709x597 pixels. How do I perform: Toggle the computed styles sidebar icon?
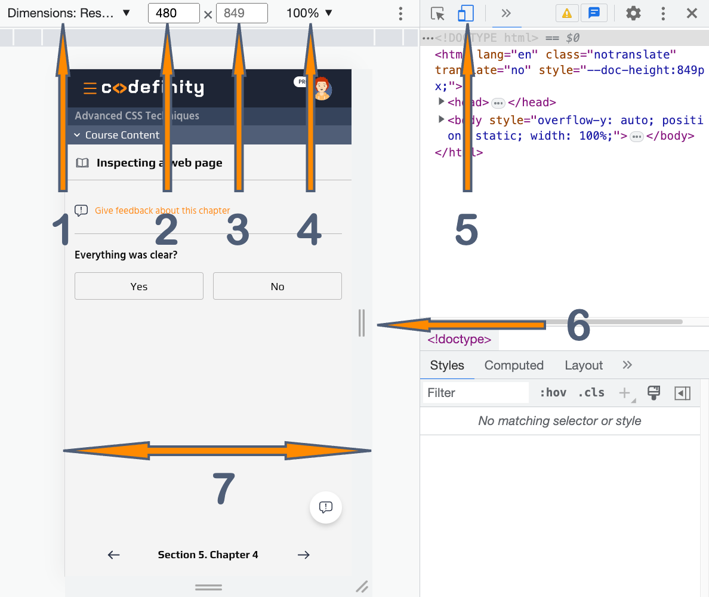(682, 393)
